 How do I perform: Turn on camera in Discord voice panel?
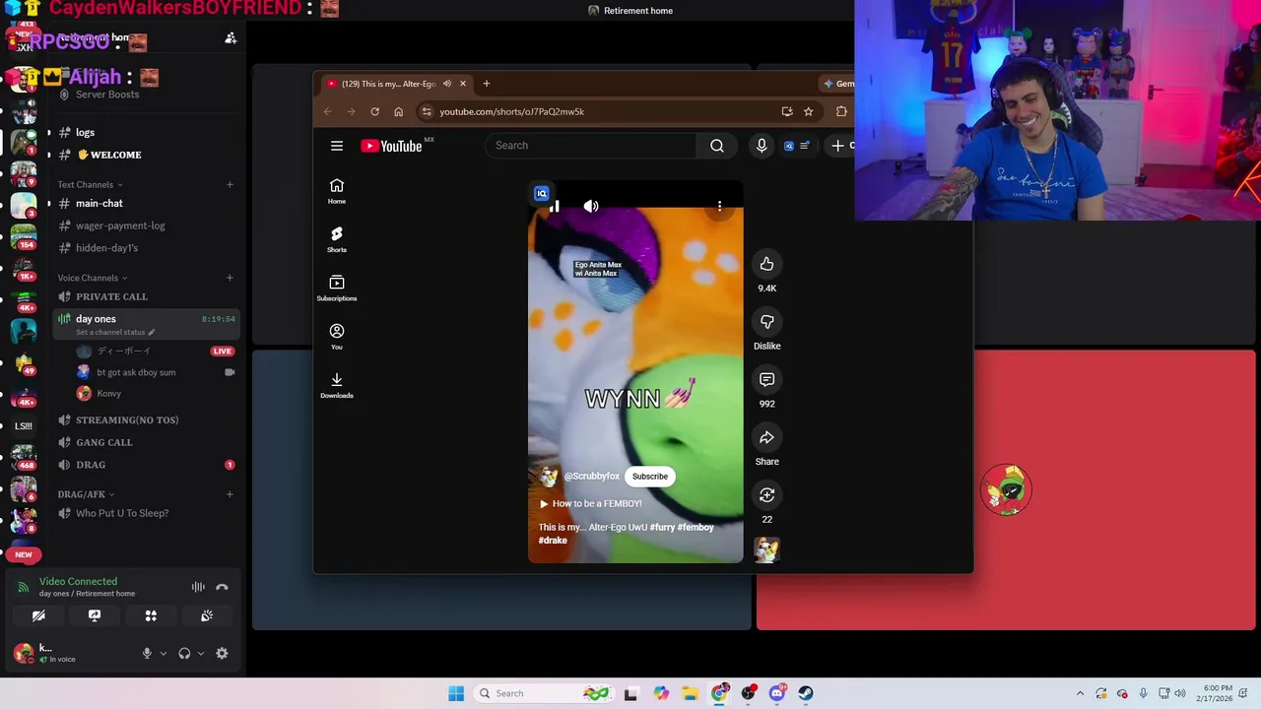click(x=38, y=615)
